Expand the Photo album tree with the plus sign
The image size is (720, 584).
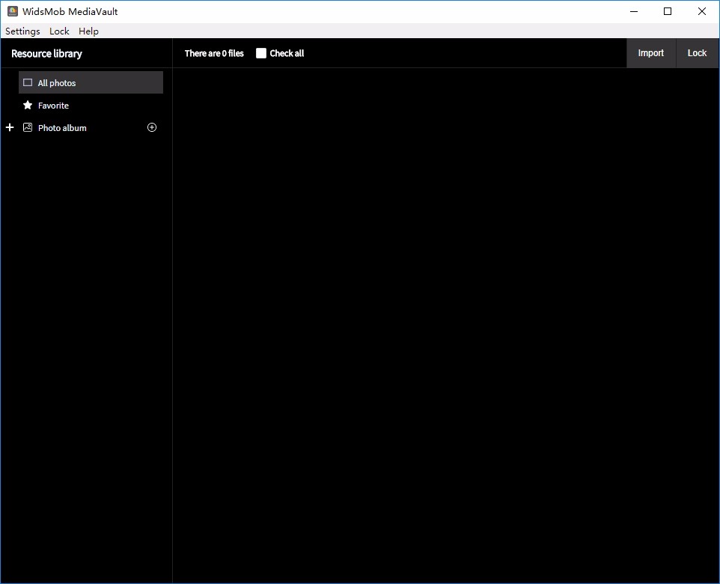coord(10,127)
